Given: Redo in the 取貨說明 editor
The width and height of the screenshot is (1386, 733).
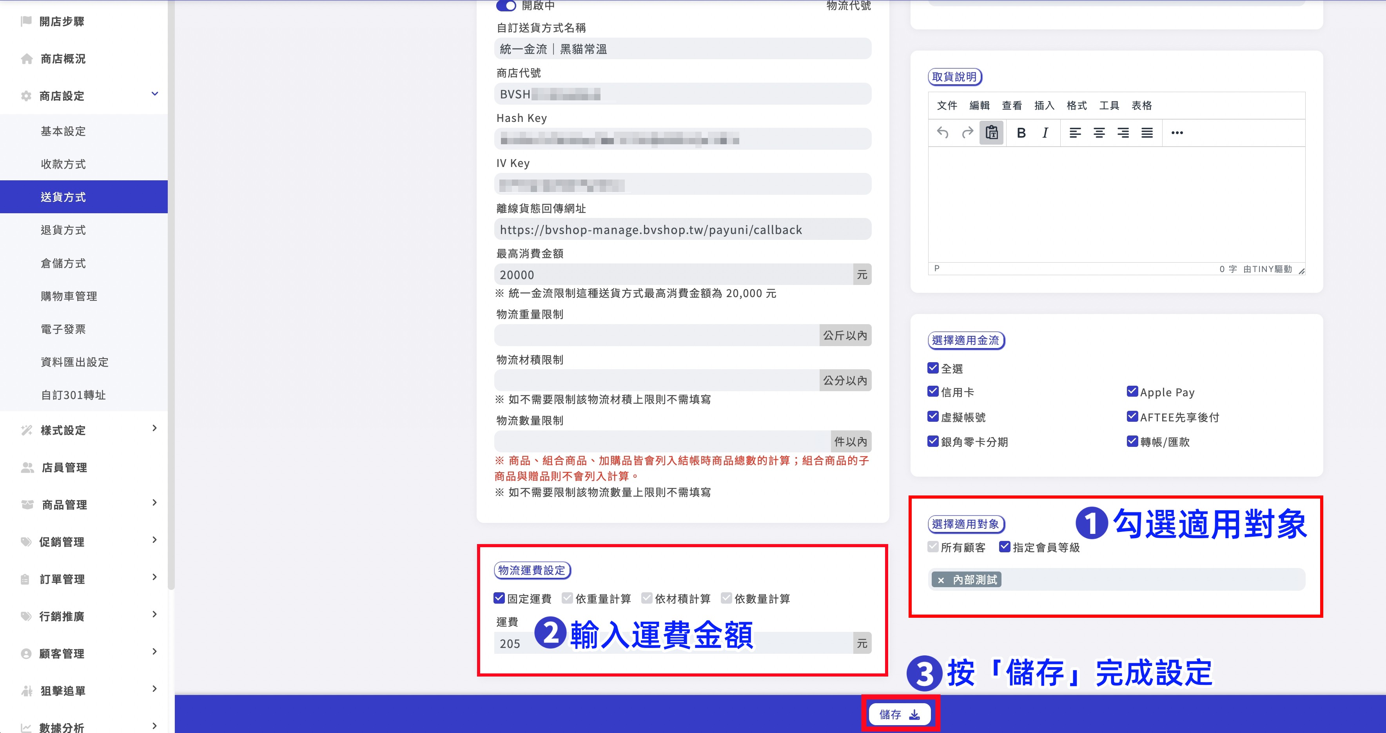Looking at the screenshot, I should pyautogui.click(x=967, y=132).
